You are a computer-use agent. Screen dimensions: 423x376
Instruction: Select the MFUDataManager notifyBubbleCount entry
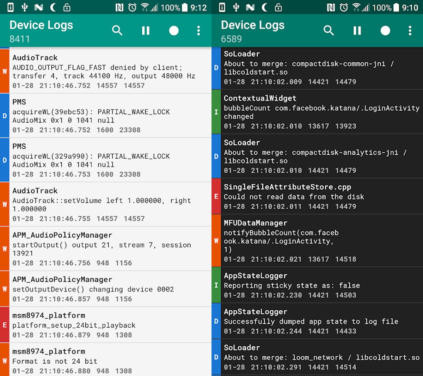[317, 241]
